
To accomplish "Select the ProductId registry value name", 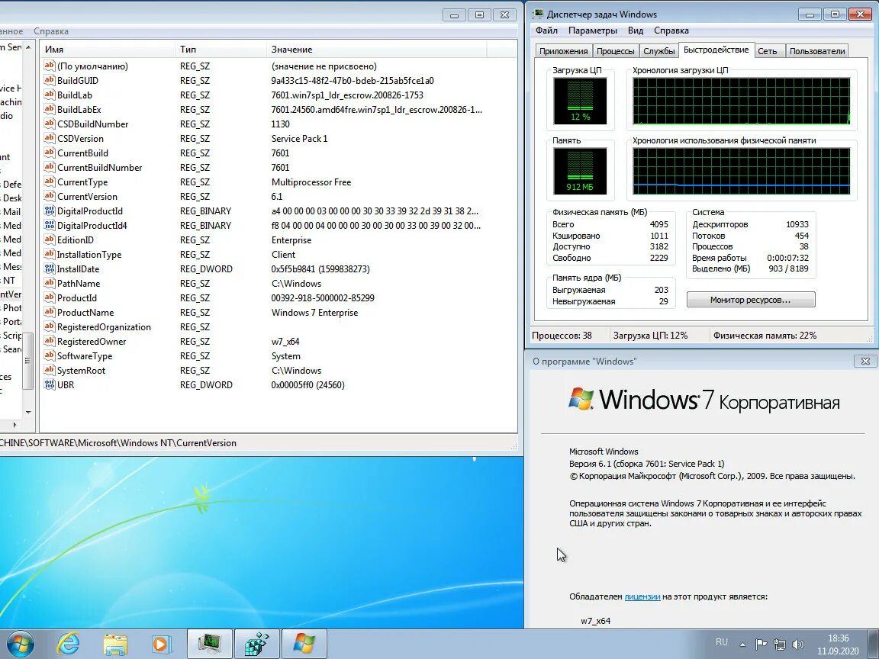I will (77, 298).
